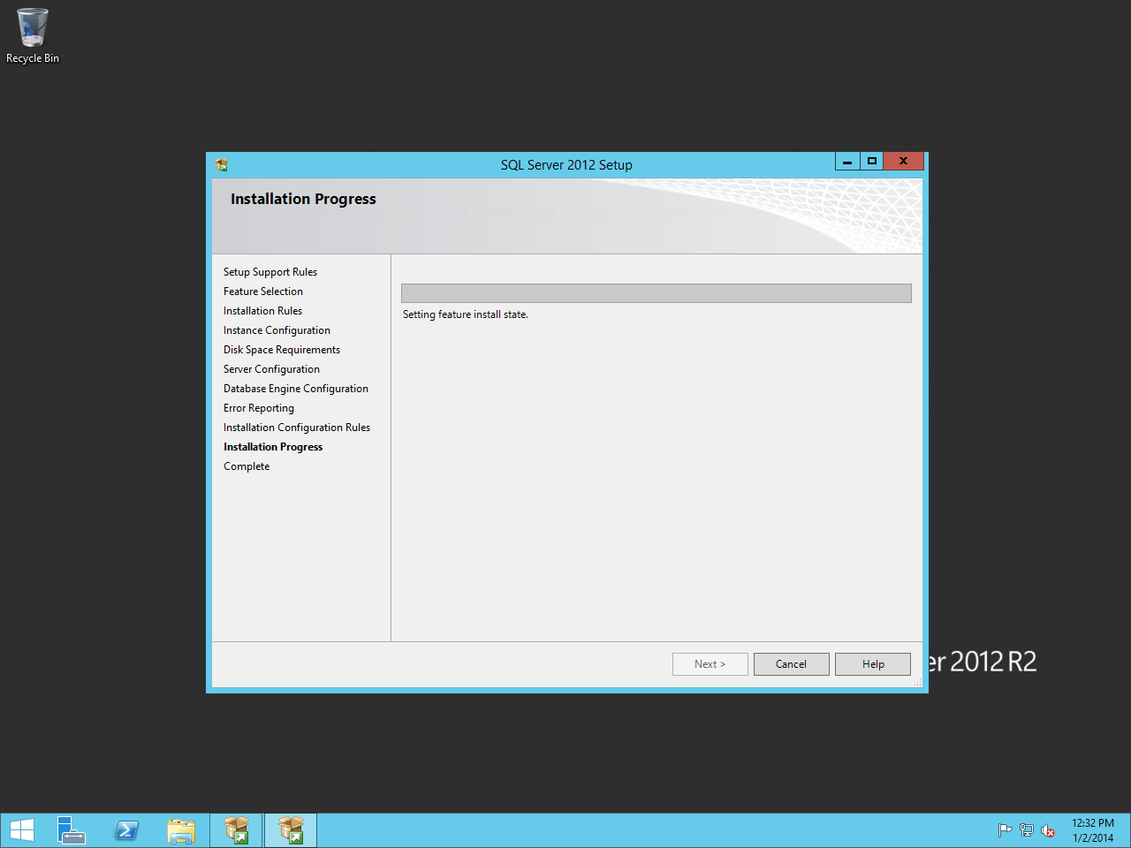Open the taskbar clock and date
1131x848 pixels.
[x=1093, y=830]
